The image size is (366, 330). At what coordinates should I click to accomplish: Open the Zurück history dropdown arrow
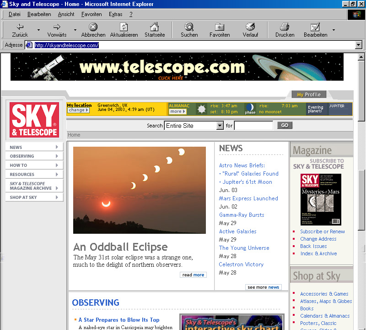point(38,30)
